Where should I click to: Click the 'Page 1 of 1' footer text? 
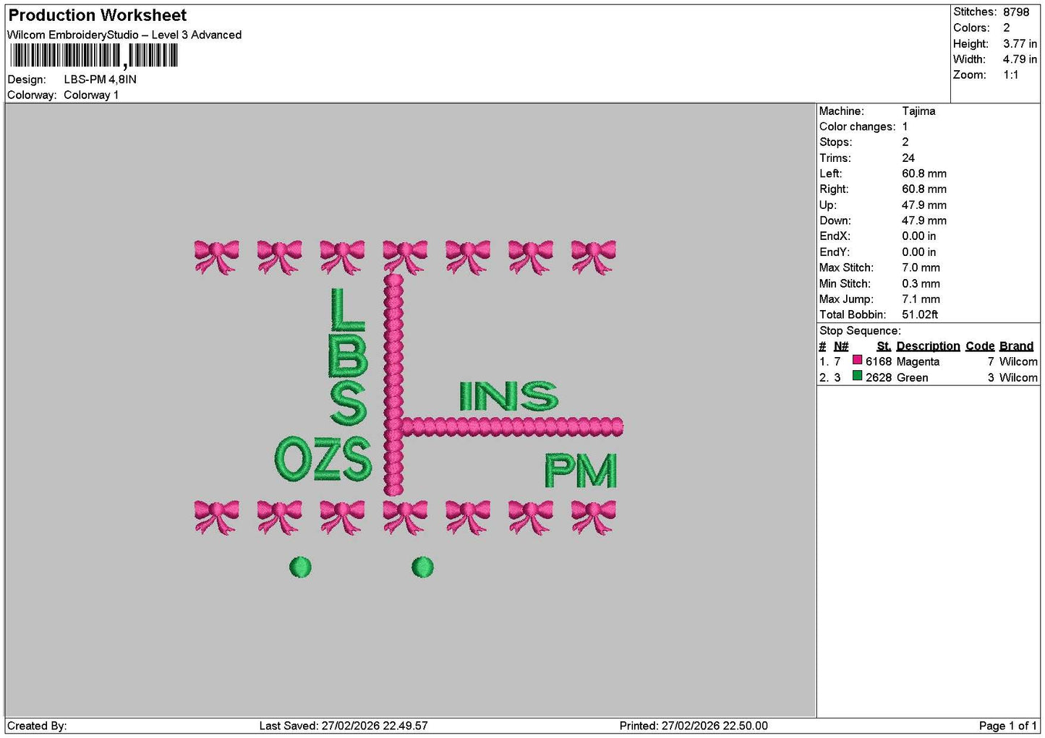point(1007,726)
